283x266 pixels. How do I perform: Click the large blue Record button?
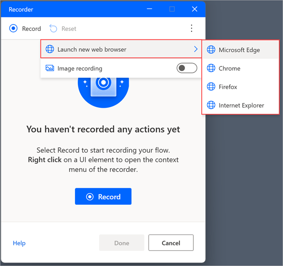tap(103, 196)
